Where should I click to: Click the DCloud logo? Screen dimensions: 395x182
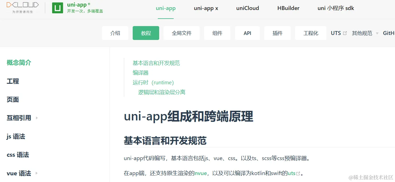coord(23,8)
